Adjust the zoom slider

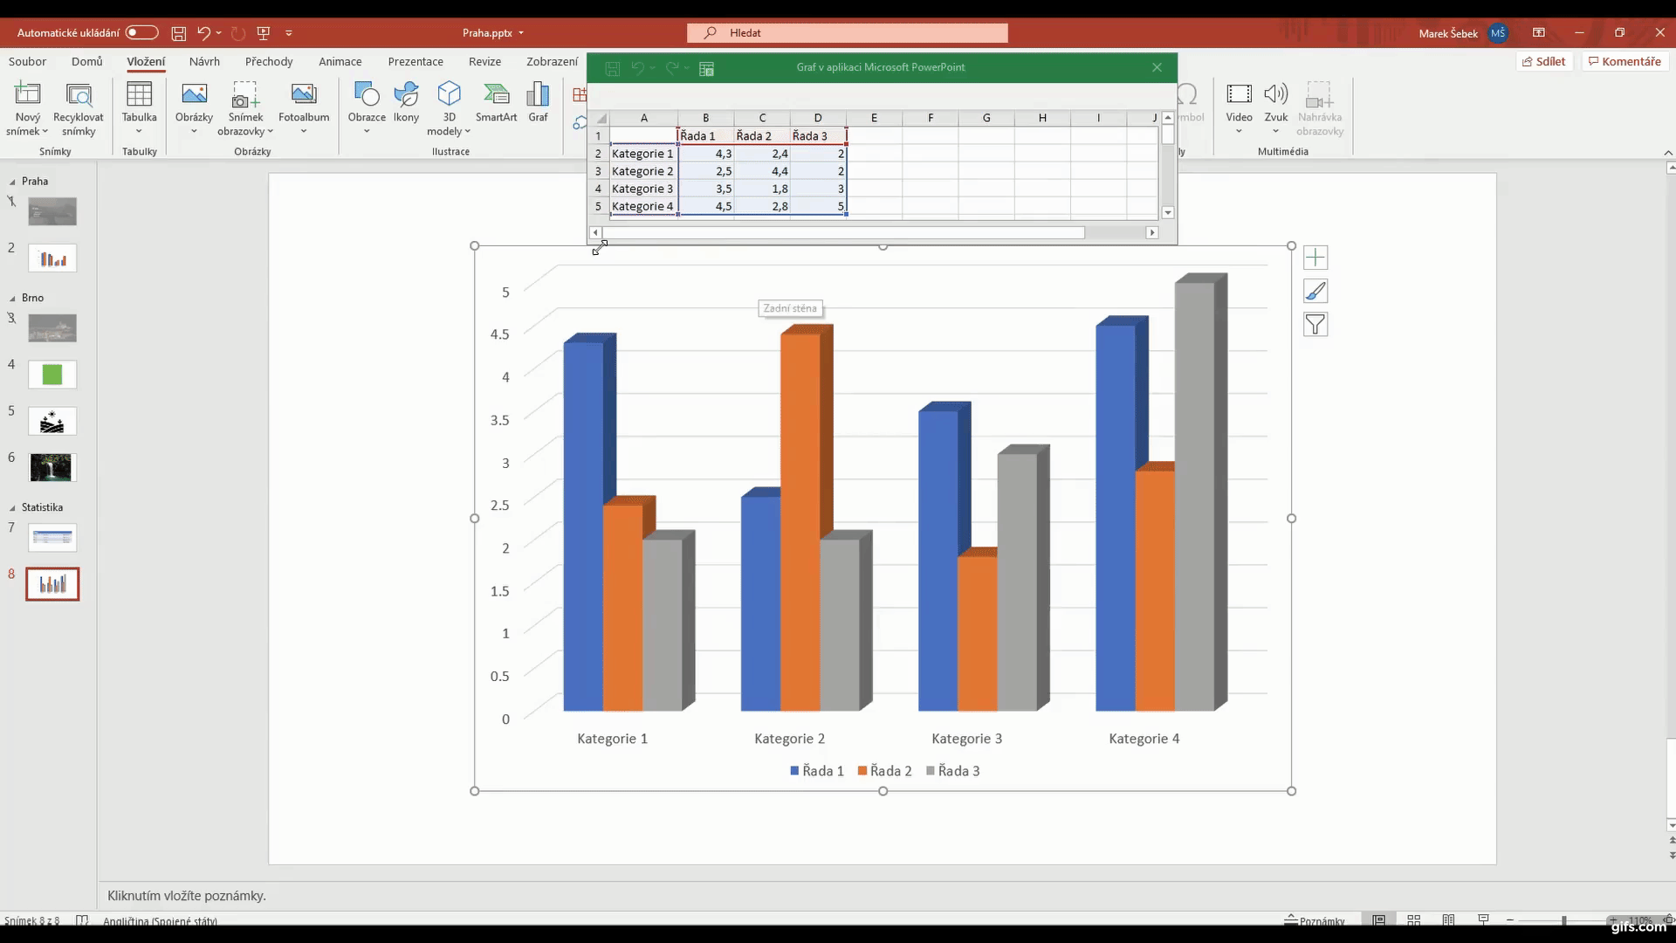pyautogui.click(x=1562, y=919)
